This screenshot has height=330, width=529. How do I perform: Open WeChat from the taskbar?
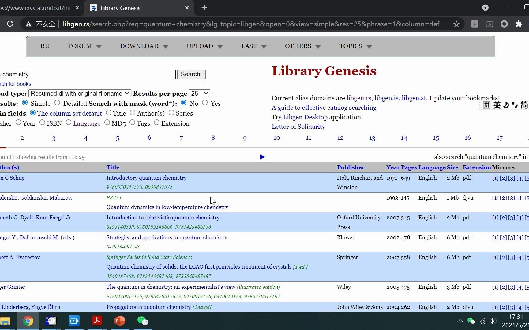click(x=143, y=321)
